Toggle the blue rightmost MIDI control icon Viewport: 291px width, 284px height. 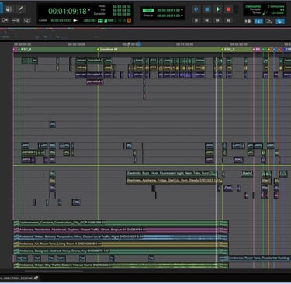(x=280, y=21)
